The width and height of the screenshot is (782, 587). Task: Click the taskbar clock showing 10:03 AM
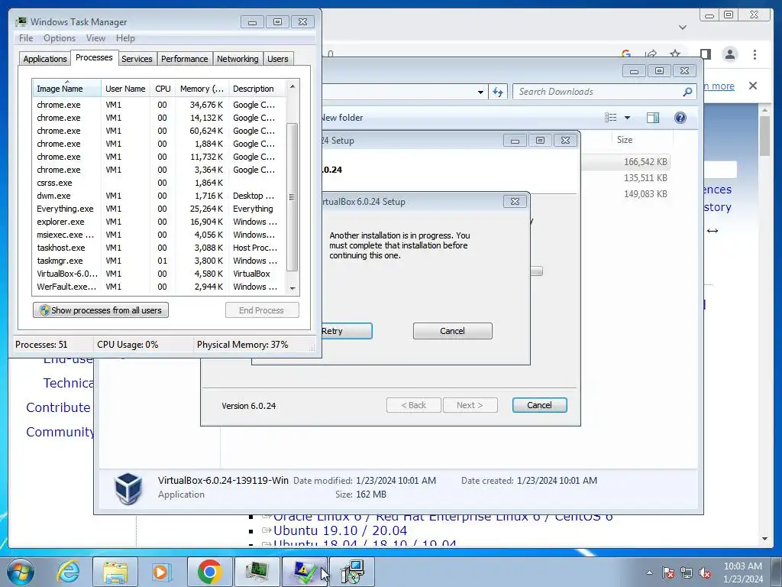point(742,572)
